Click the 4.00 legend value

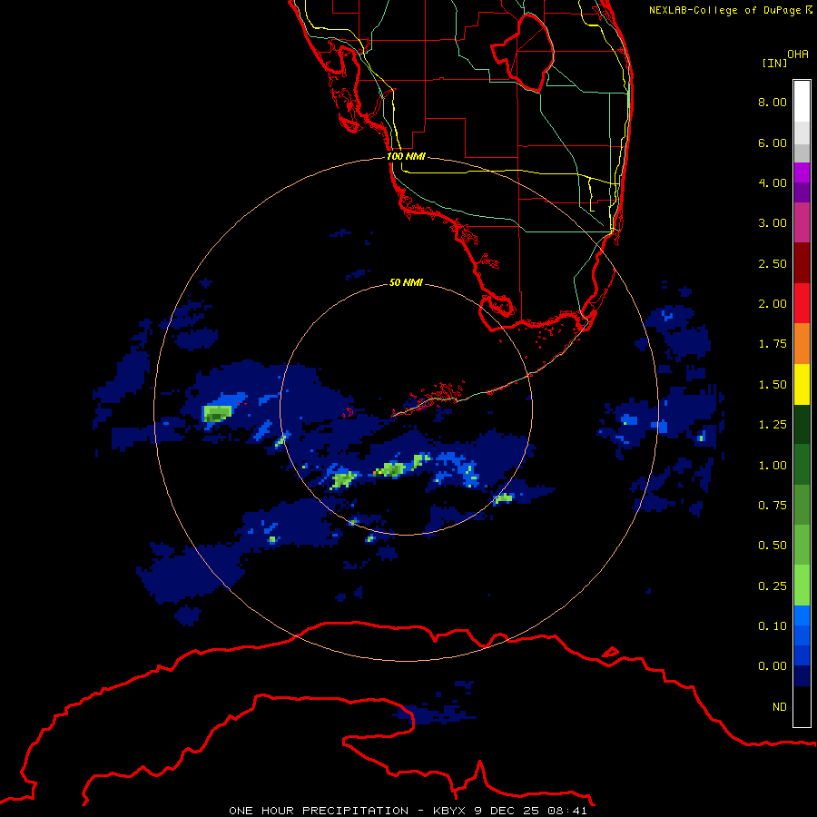[x=773, y=182]
